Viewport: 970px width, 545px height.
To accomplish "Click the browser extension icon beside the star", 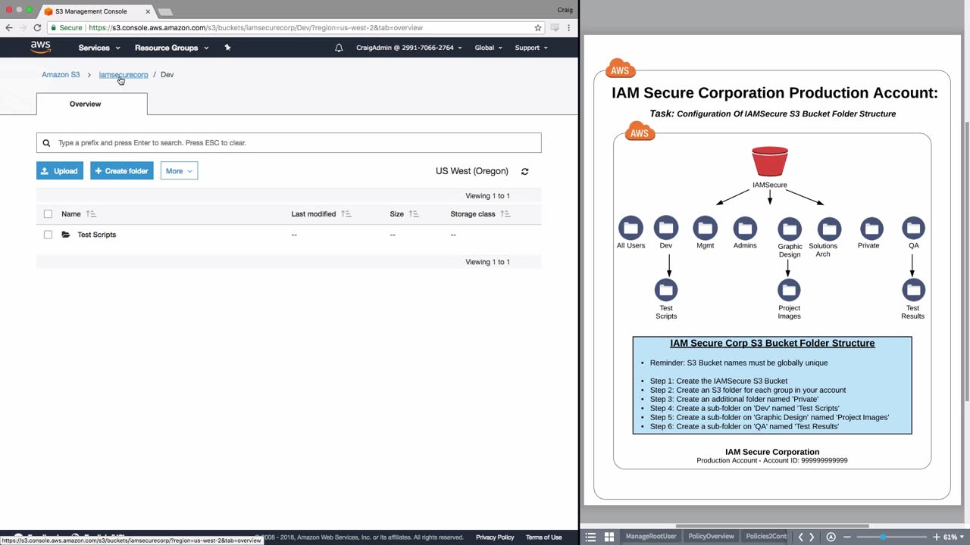I will [555, 28].
